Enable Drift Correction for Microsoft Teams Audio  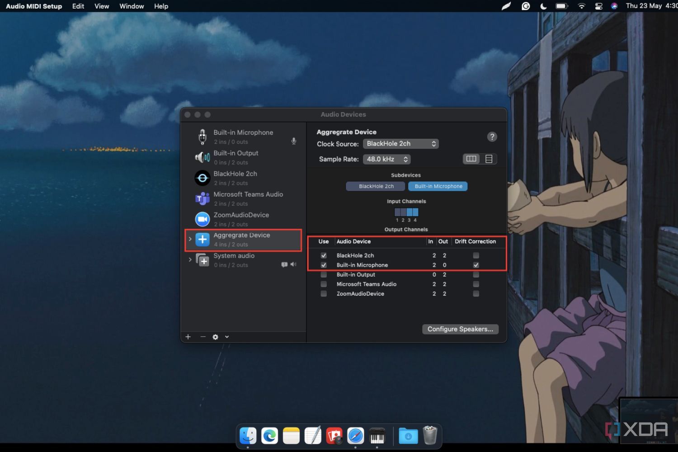click(x=476, y=284)
